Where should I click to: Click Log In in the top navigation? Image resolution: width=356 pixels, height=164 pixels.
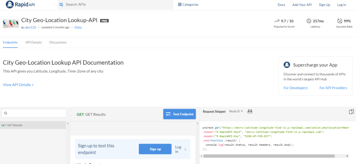coord(341,5)
